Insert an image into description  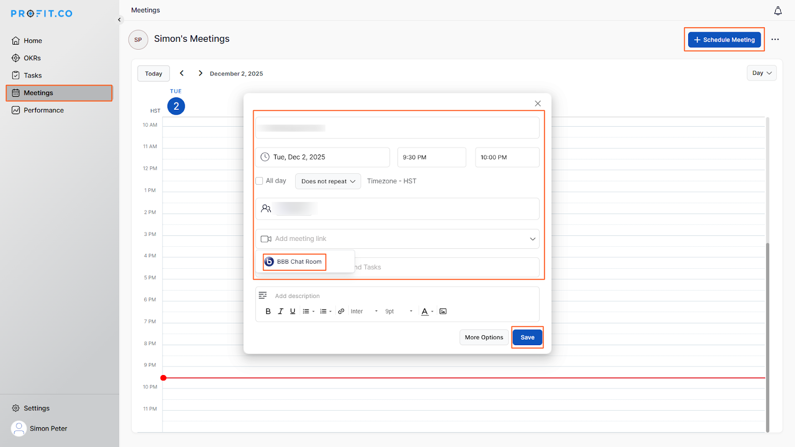(x=443, y=311)
